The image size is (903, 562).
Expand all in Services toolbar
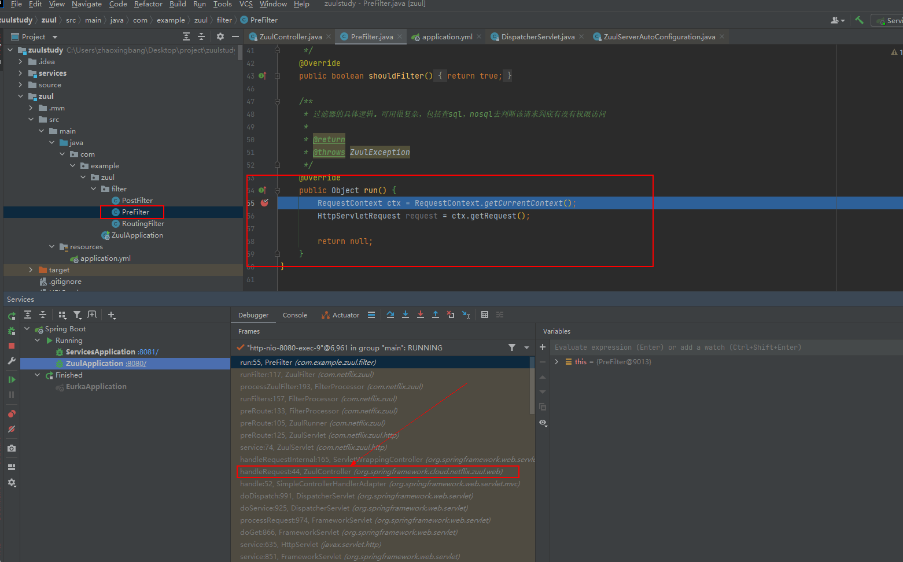click(x=28, y=315)
